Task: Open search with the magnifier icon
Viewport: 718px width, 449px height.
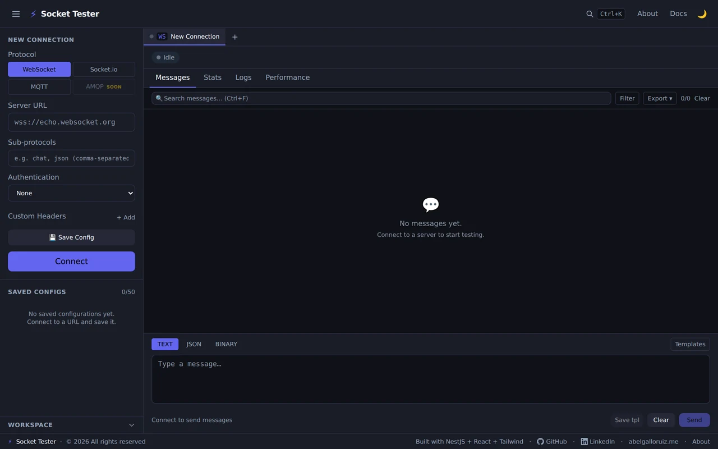Action: tap(590, 14)
